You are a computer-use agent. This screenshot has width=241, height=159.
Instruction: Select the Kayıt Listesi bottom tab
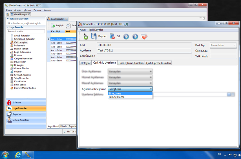pyautogui.click(x=53, y=126)
